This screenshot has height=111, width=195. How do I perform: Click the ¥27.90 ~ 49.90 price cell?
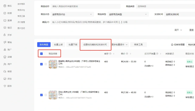[129, 93]
